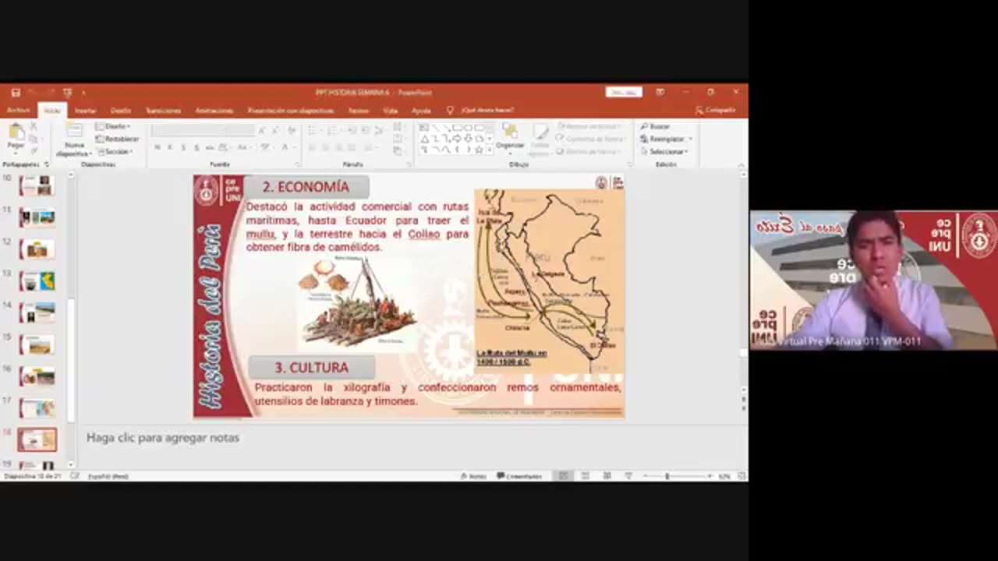Click the numbered list icon
The height and width of the screenshot is (561, 998).
333,130
